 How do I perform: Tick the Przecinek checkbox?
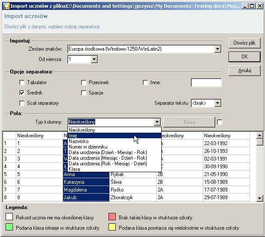tap(84, 82)
